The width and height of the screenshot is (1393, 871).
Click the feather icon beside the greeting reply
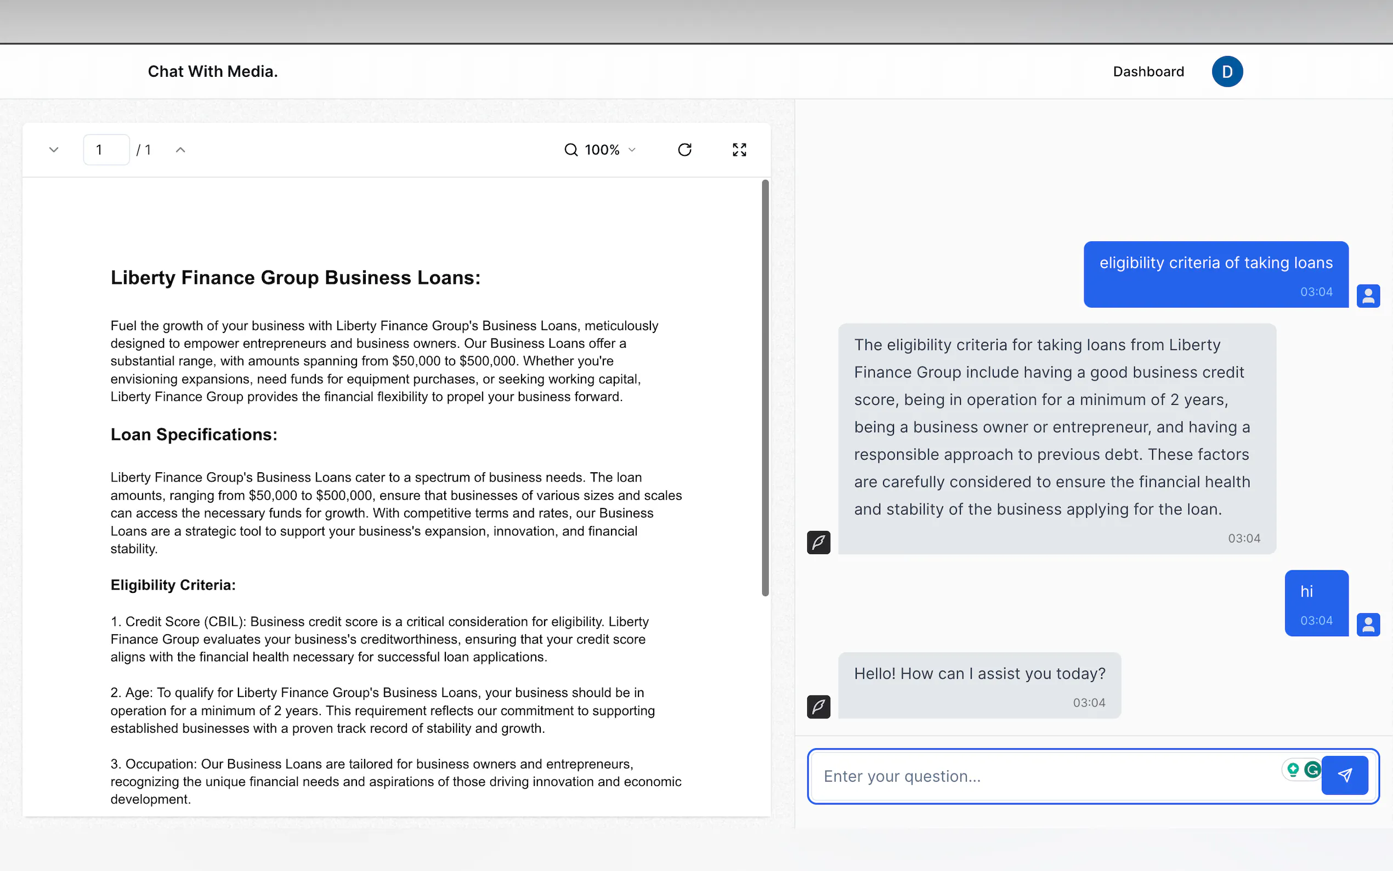(818, 707)
